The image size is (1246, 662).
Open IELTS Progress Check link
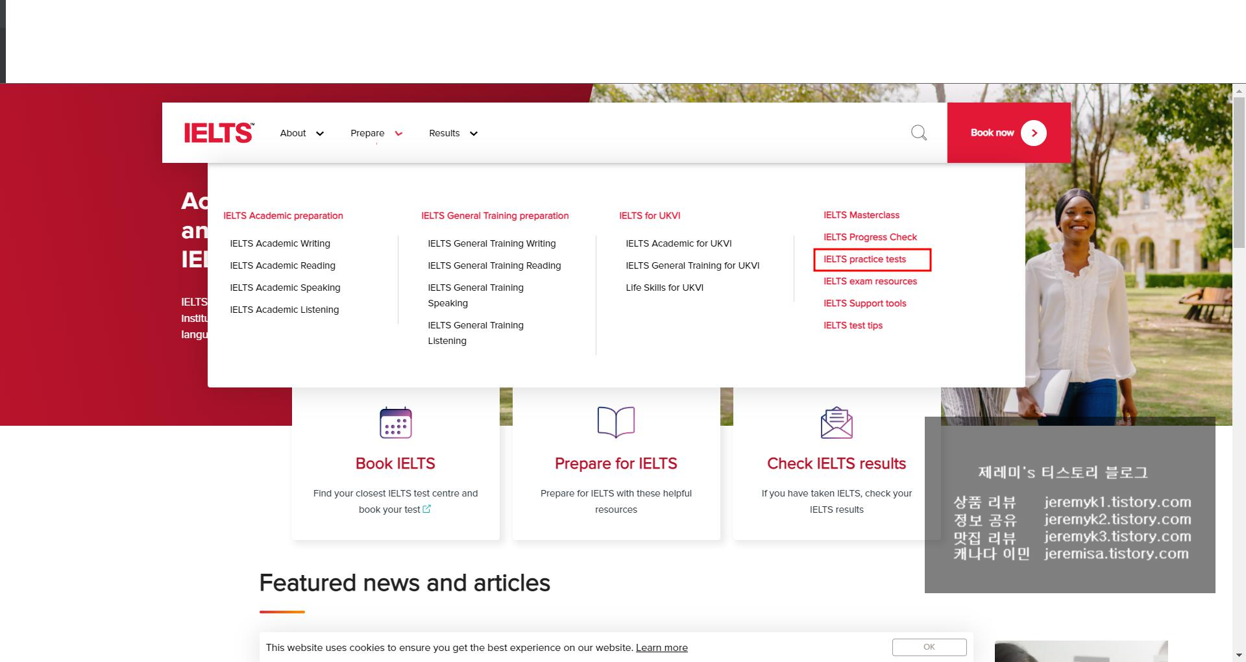(x=870, y=237)
